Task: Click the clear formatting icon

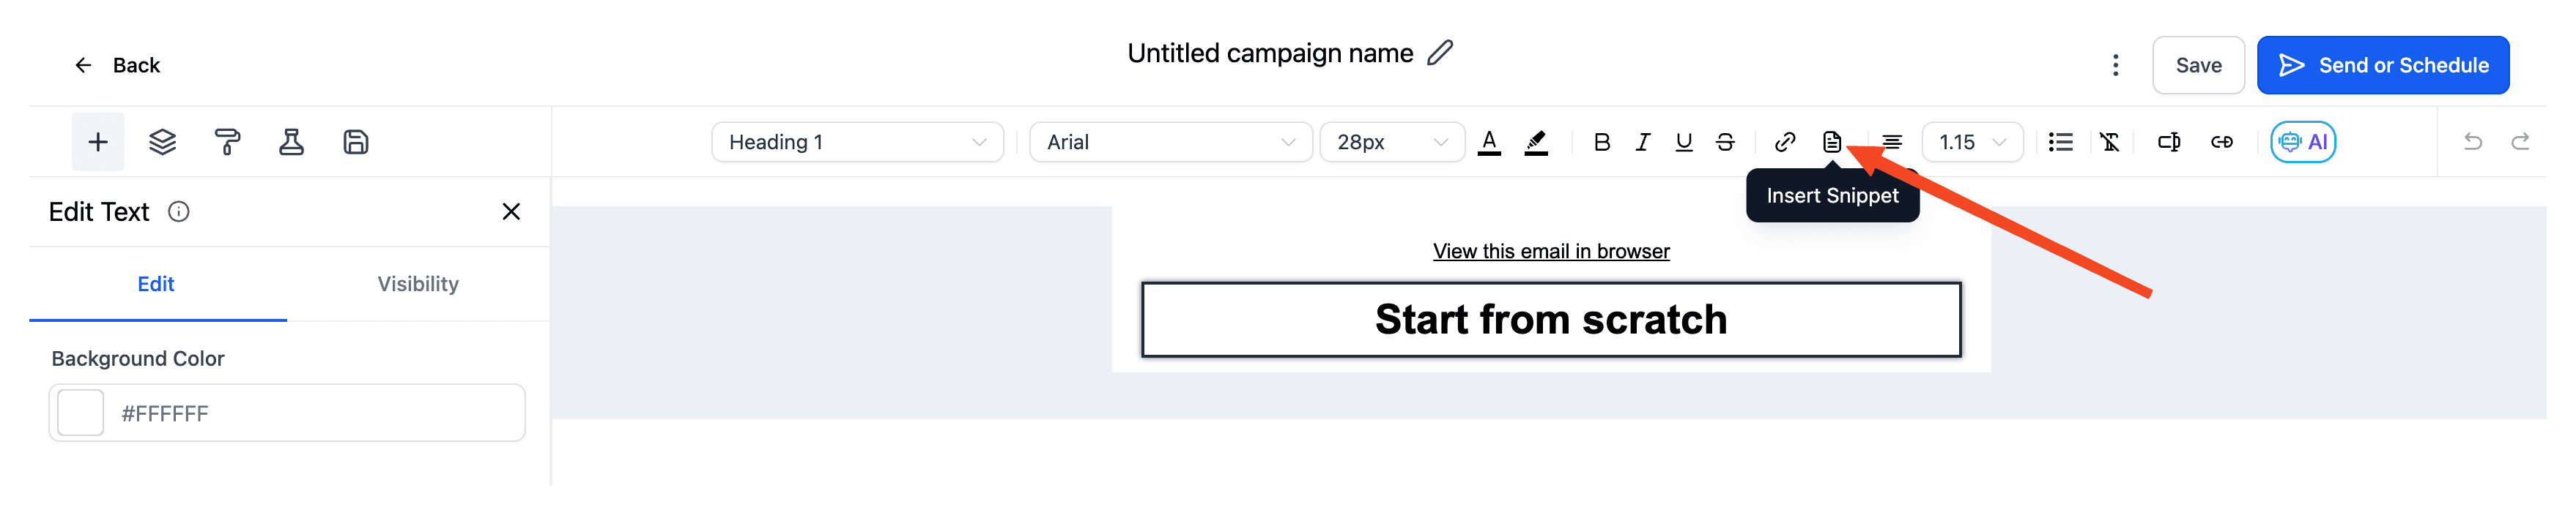Action: (2109, 142)
